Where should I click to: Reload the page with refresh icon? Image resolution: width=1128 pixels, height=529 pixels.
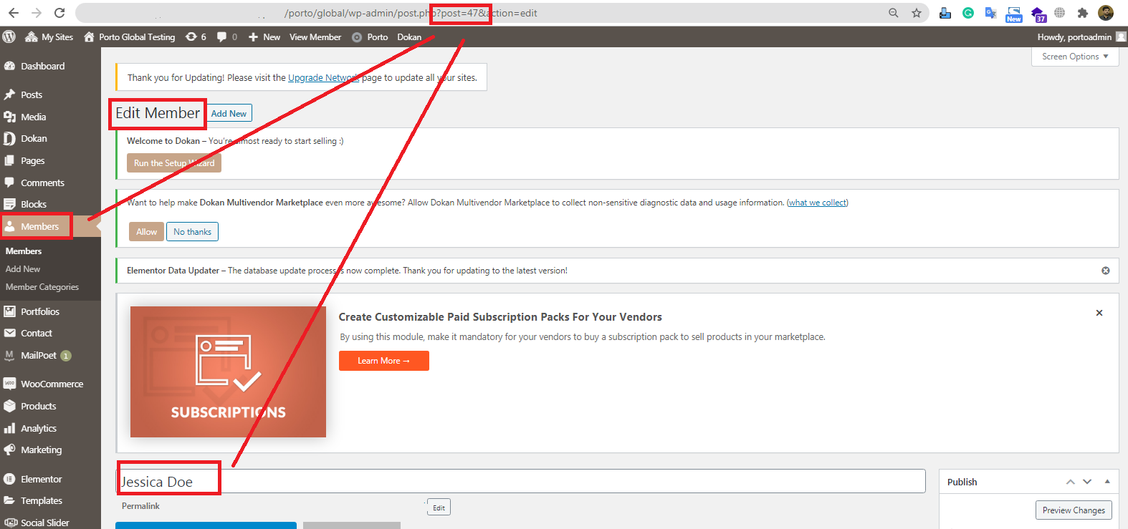point(59,13)
